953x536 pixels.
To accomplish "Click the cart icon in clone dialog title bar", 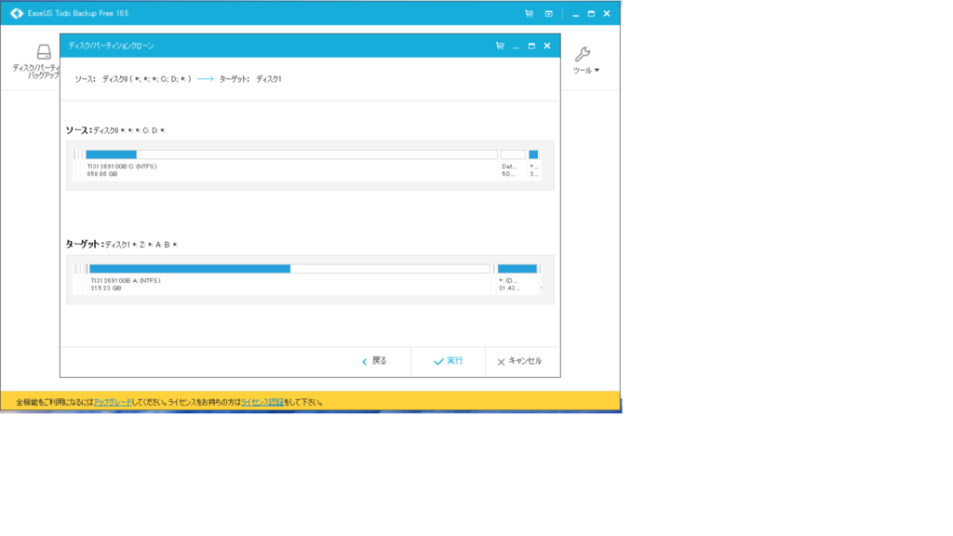I will [500, 46].
